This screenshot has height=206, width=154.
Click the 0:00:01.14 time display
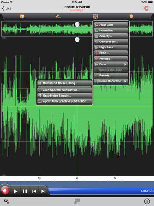pos(147,191)
